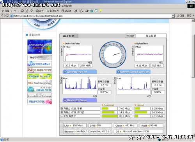Select the WAN TEST tab
This screenshot has height=142, width=195.
pos(69,36)
